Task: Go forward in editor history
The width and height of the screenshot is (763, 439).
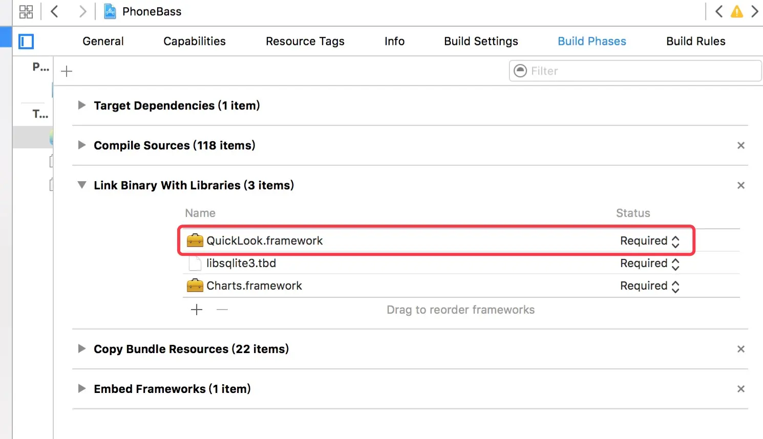Action: click(82, 11)
